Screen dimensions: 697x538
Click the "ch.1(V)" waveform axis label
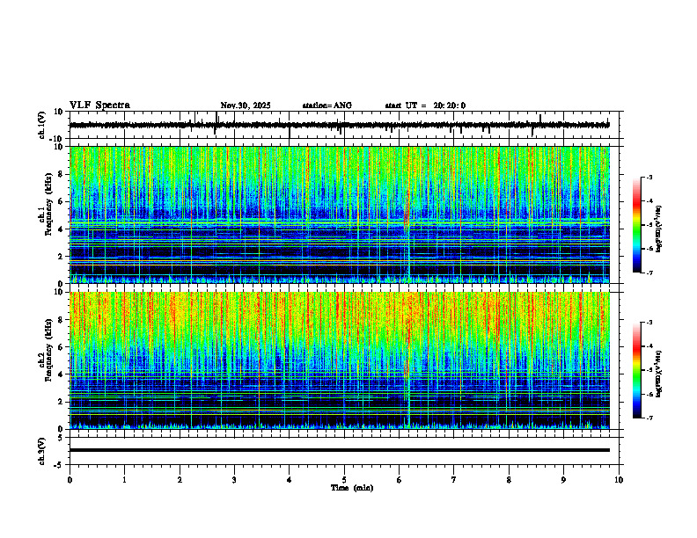pos(41,125)
